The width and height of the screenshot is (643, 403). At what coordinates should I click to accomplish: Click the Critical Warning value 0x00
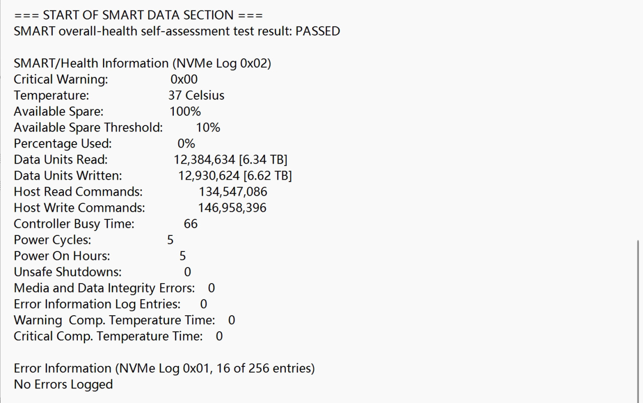(184, 79)
